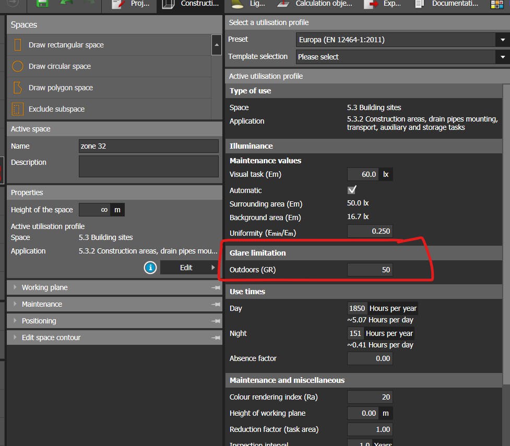Toggle the Automatic illuminance checkbox
The height and width of the screenshot is (446, 510).
[x=352, y=189]
